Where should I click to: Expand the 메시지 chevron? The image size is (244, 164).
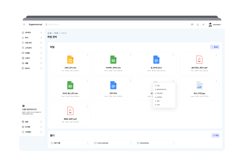[41, 68]
